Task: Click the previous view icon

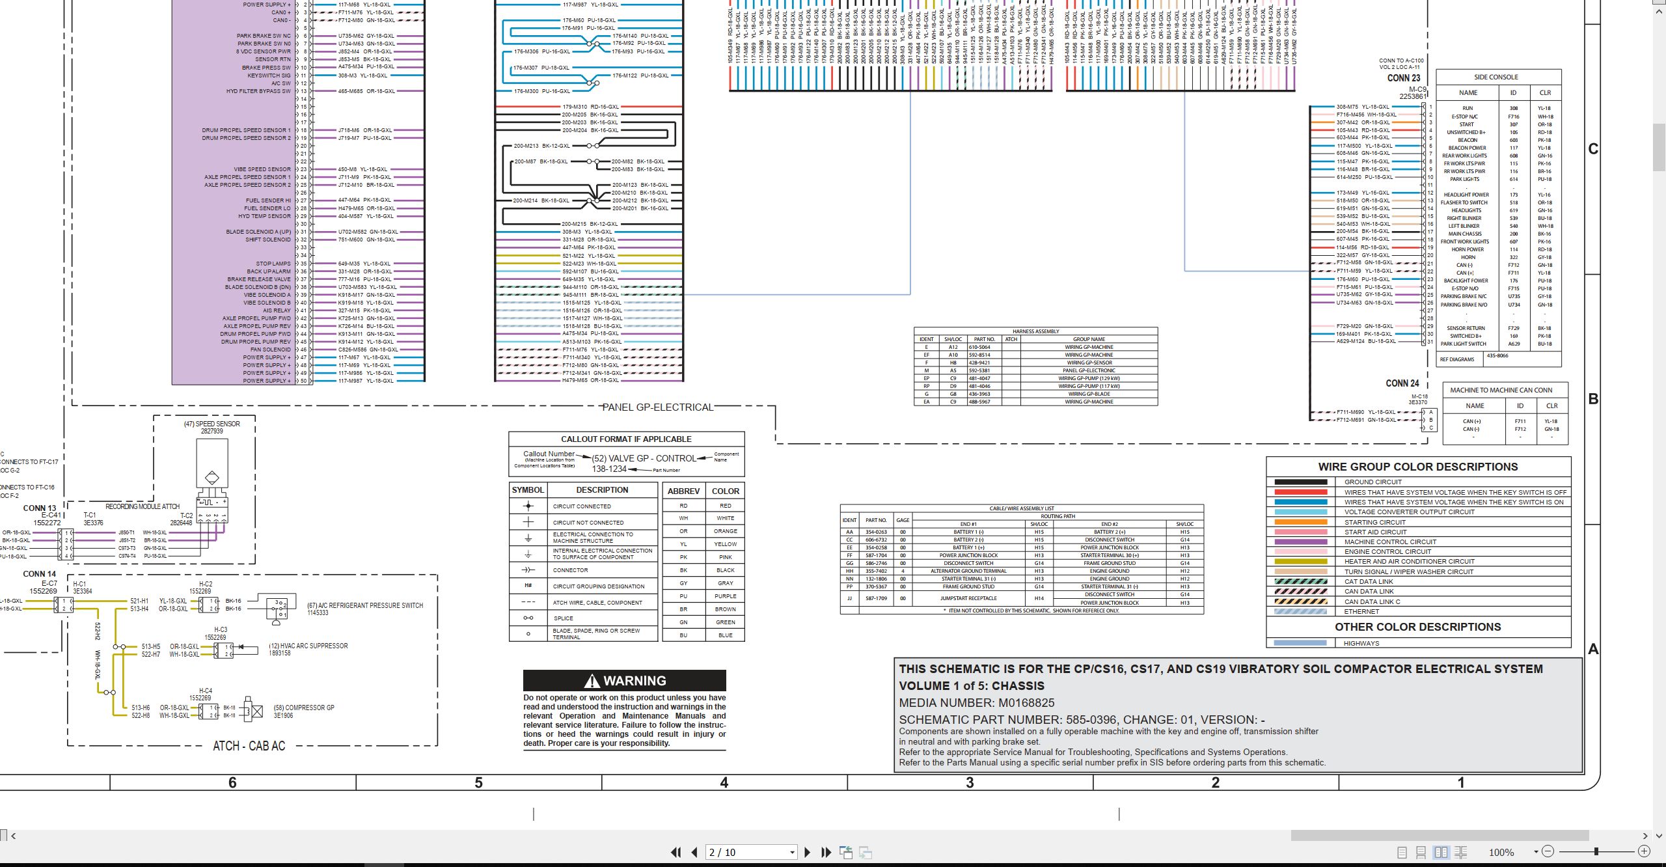Action: click(x=846, y=852)
